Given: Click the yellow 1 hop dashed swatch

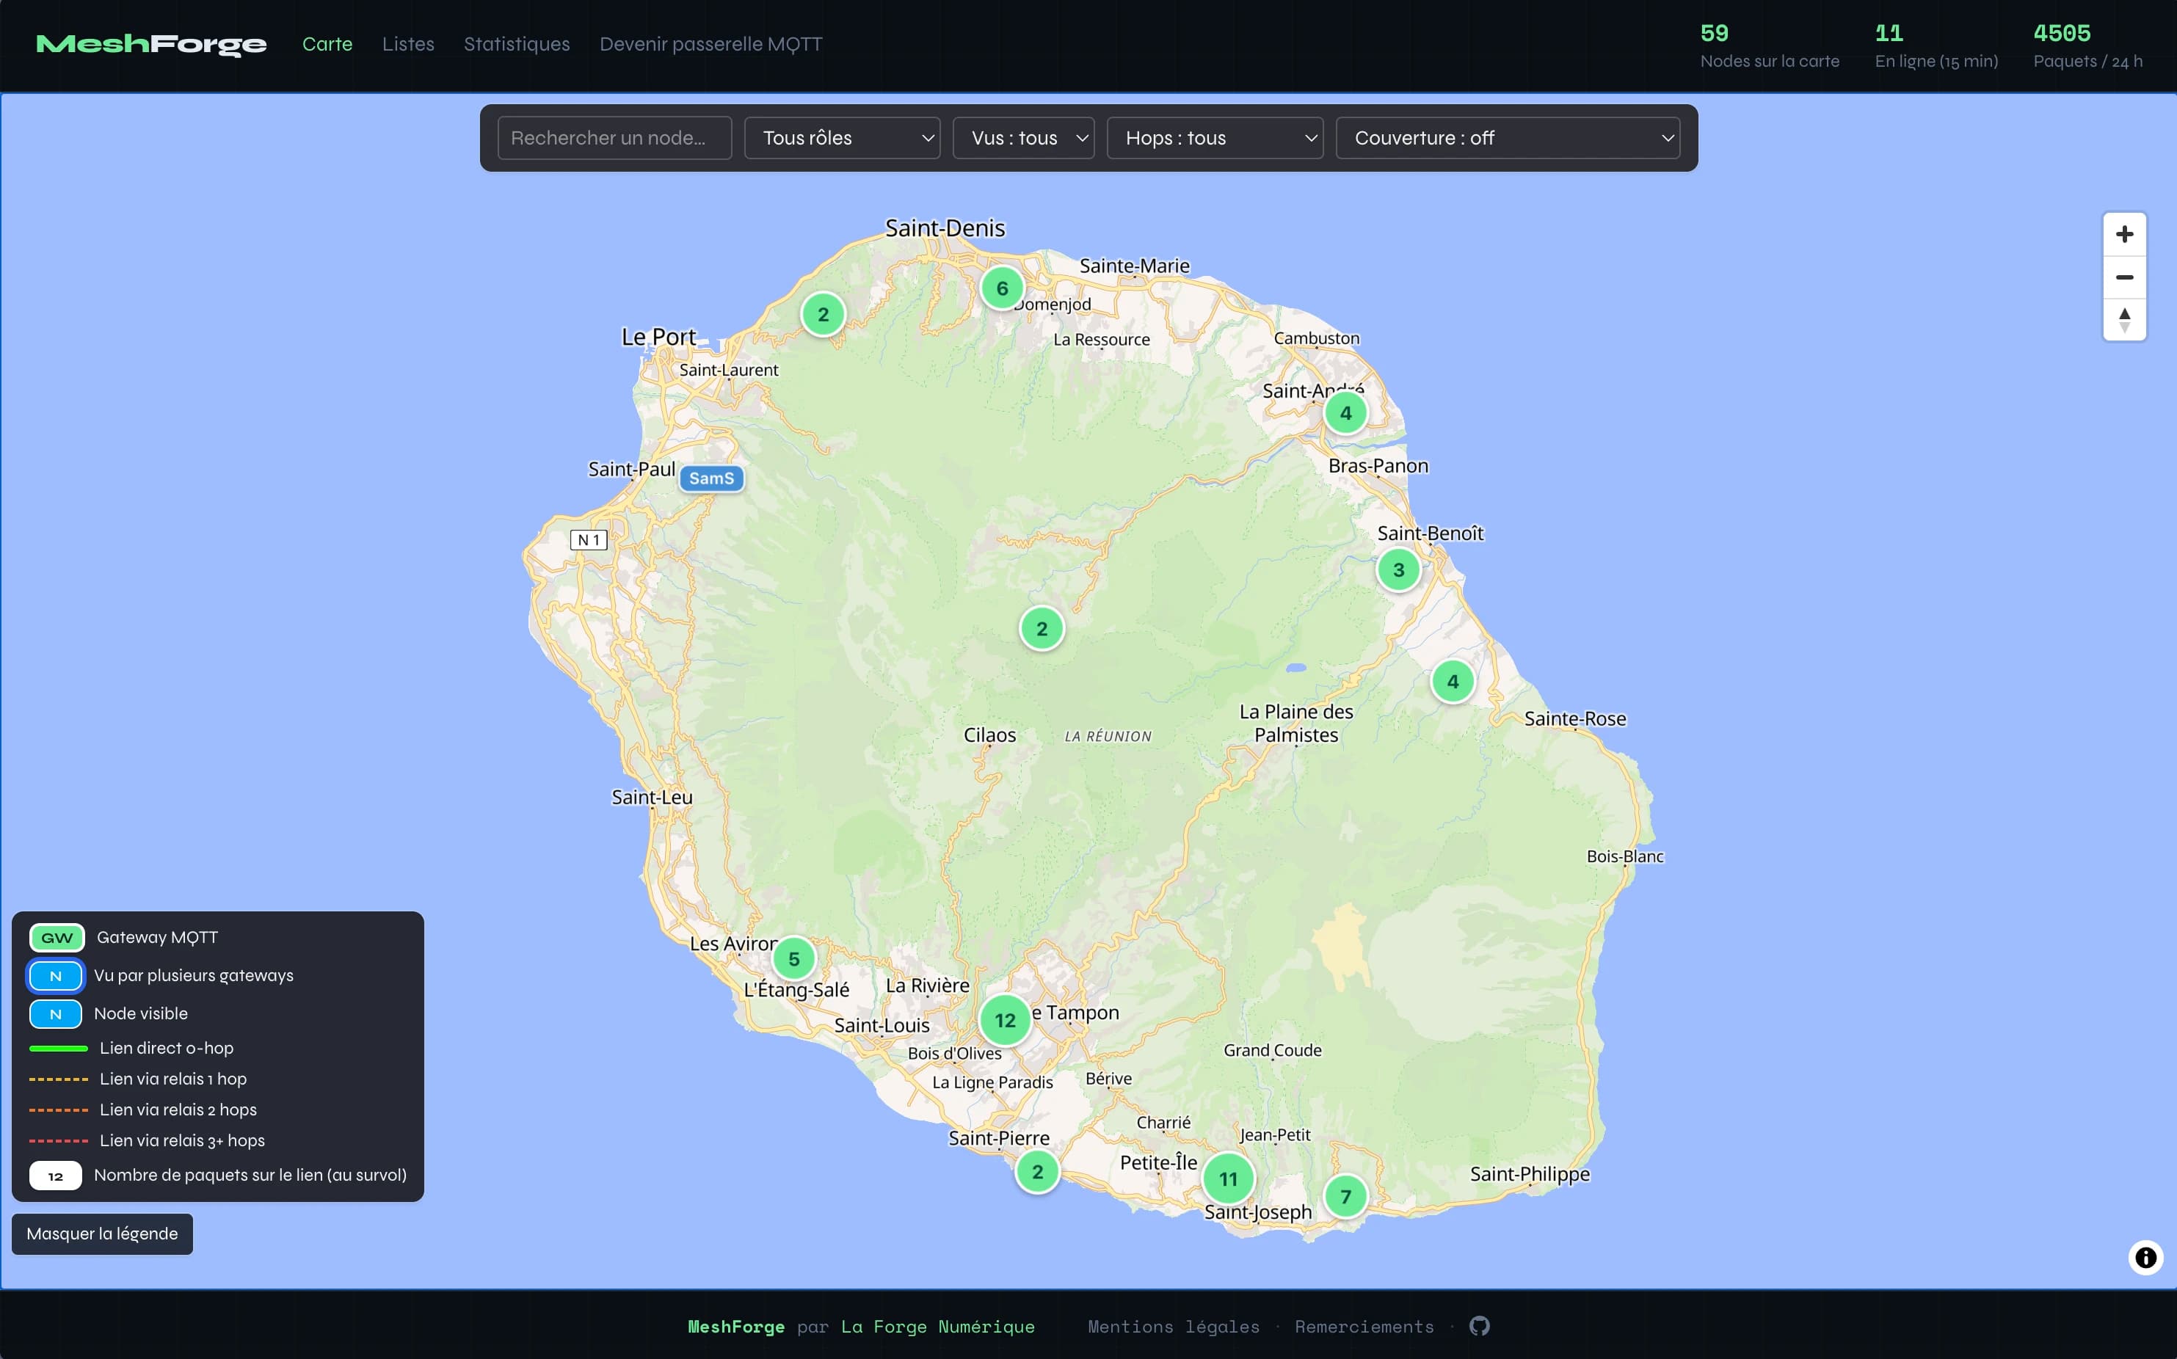Looking at the screenshot, I should click(59, 1079).
